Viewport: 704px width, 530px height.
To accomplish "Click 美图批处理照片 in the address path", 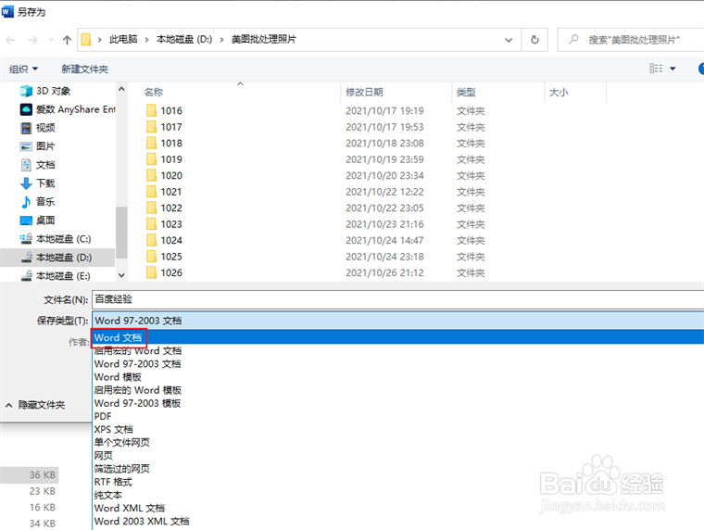I will [x=264, y=40].
